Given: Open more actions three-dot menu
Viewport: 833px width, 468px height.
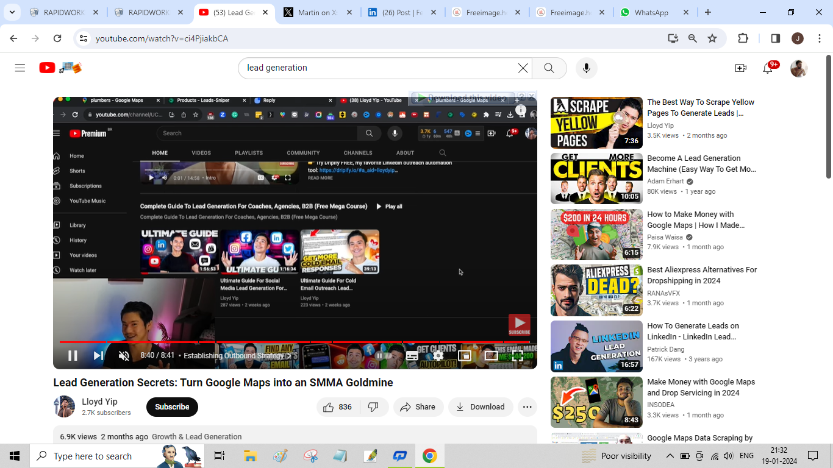Looking at the screenshot, I should [x=527, y=407].
